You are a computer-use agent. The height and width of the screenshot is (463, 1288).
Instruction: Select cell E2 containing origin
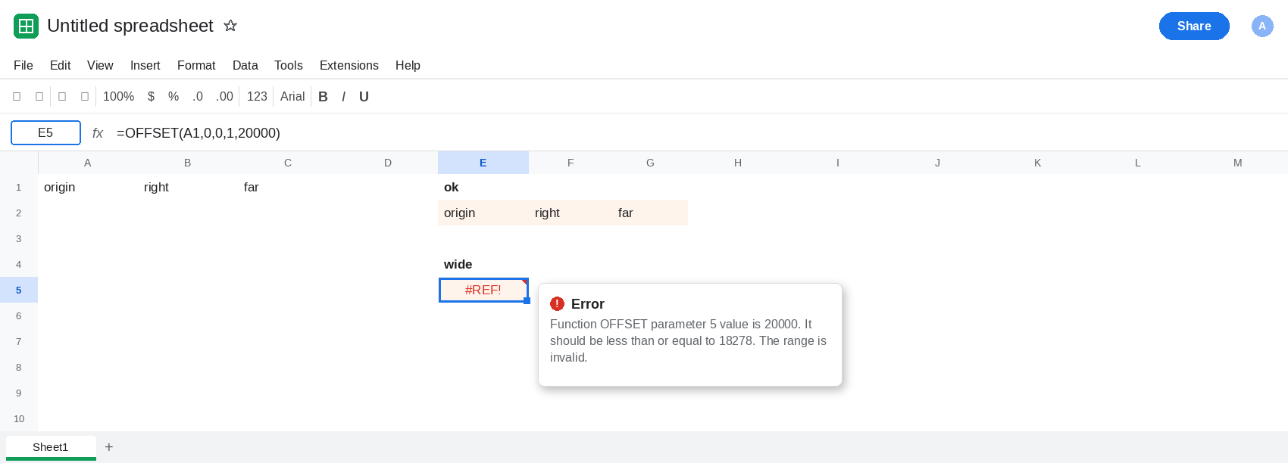[483, 213]
